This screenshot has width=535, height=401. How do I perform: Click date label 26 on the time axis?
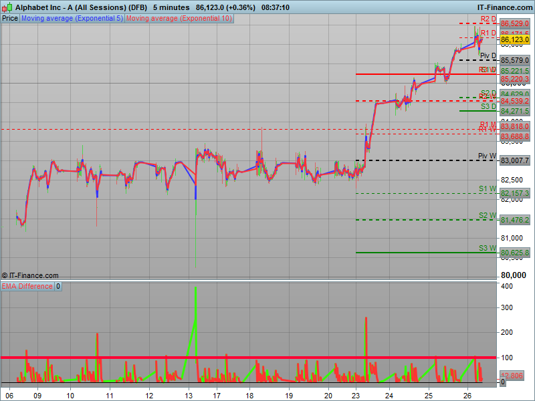click(x=467, y=396)
